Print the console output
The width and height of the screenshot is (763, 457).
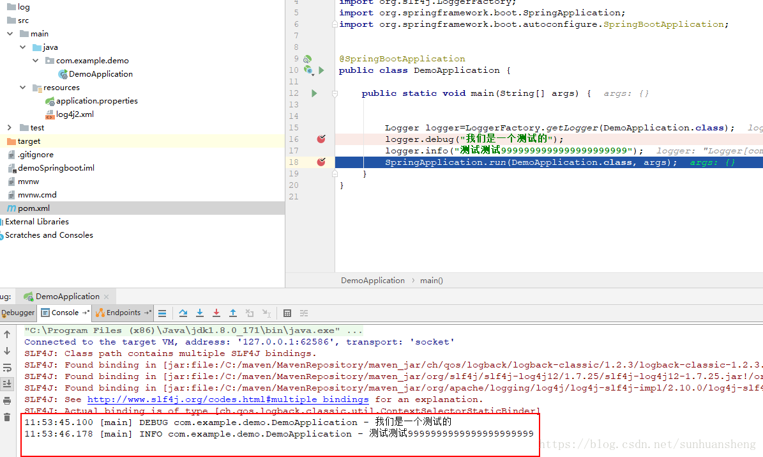(7, 401)
